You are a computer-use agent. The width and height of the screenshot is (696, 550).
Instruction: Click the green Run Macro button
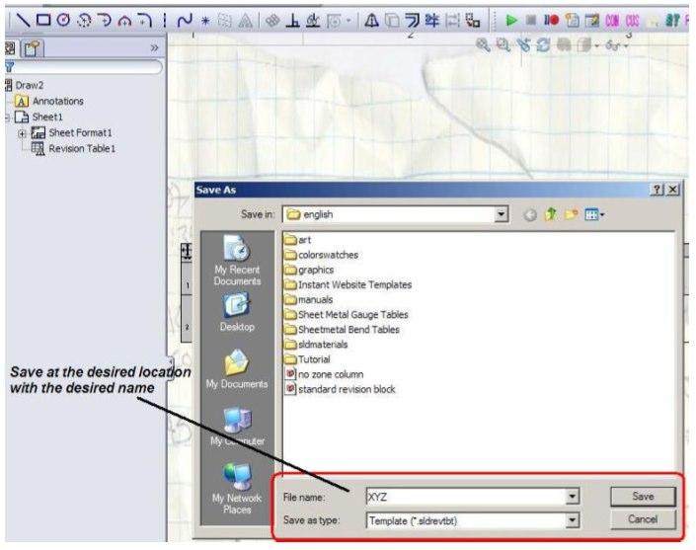[x=511, y=21]
